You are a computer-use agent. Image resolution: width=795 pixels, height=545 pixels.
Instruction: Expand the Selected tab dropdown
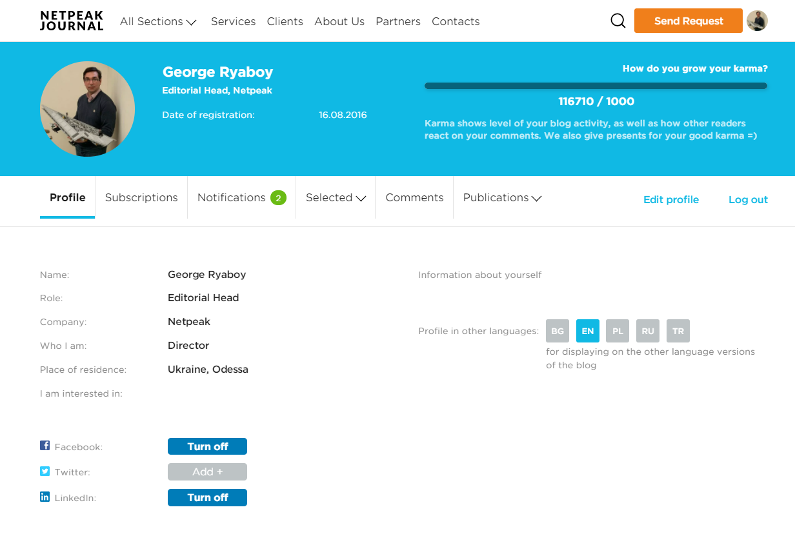coord(336,198)
